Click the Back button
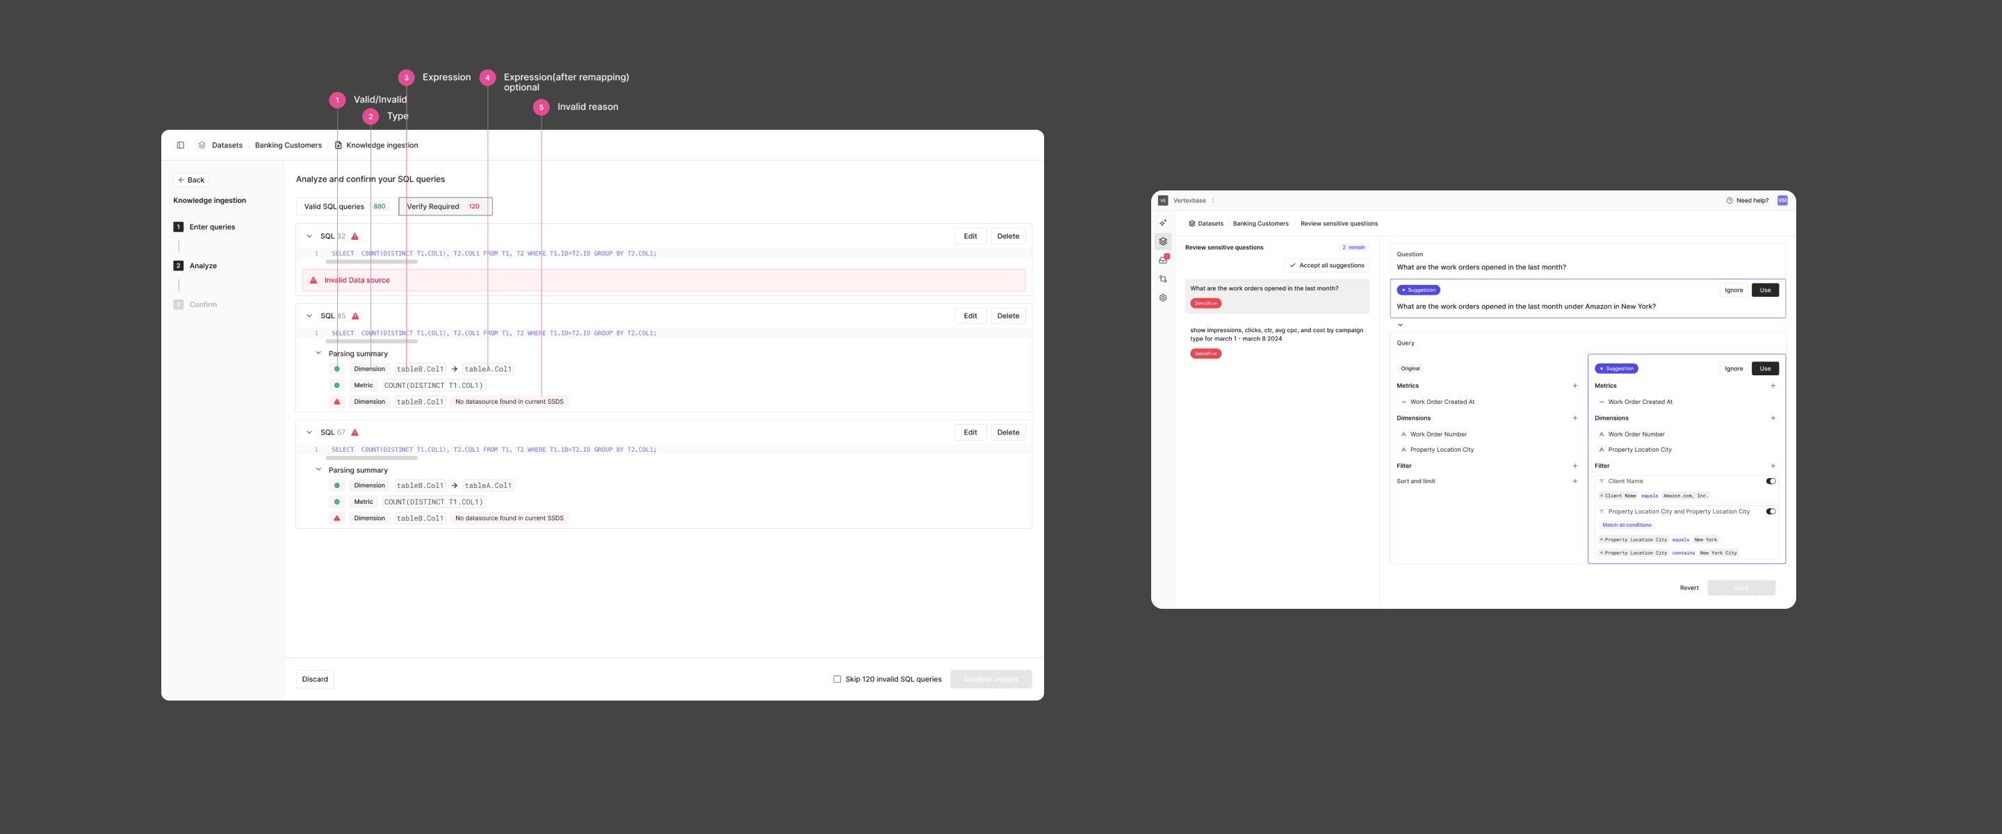Viewport: 2002px width, 834px height. coord(191,180)
